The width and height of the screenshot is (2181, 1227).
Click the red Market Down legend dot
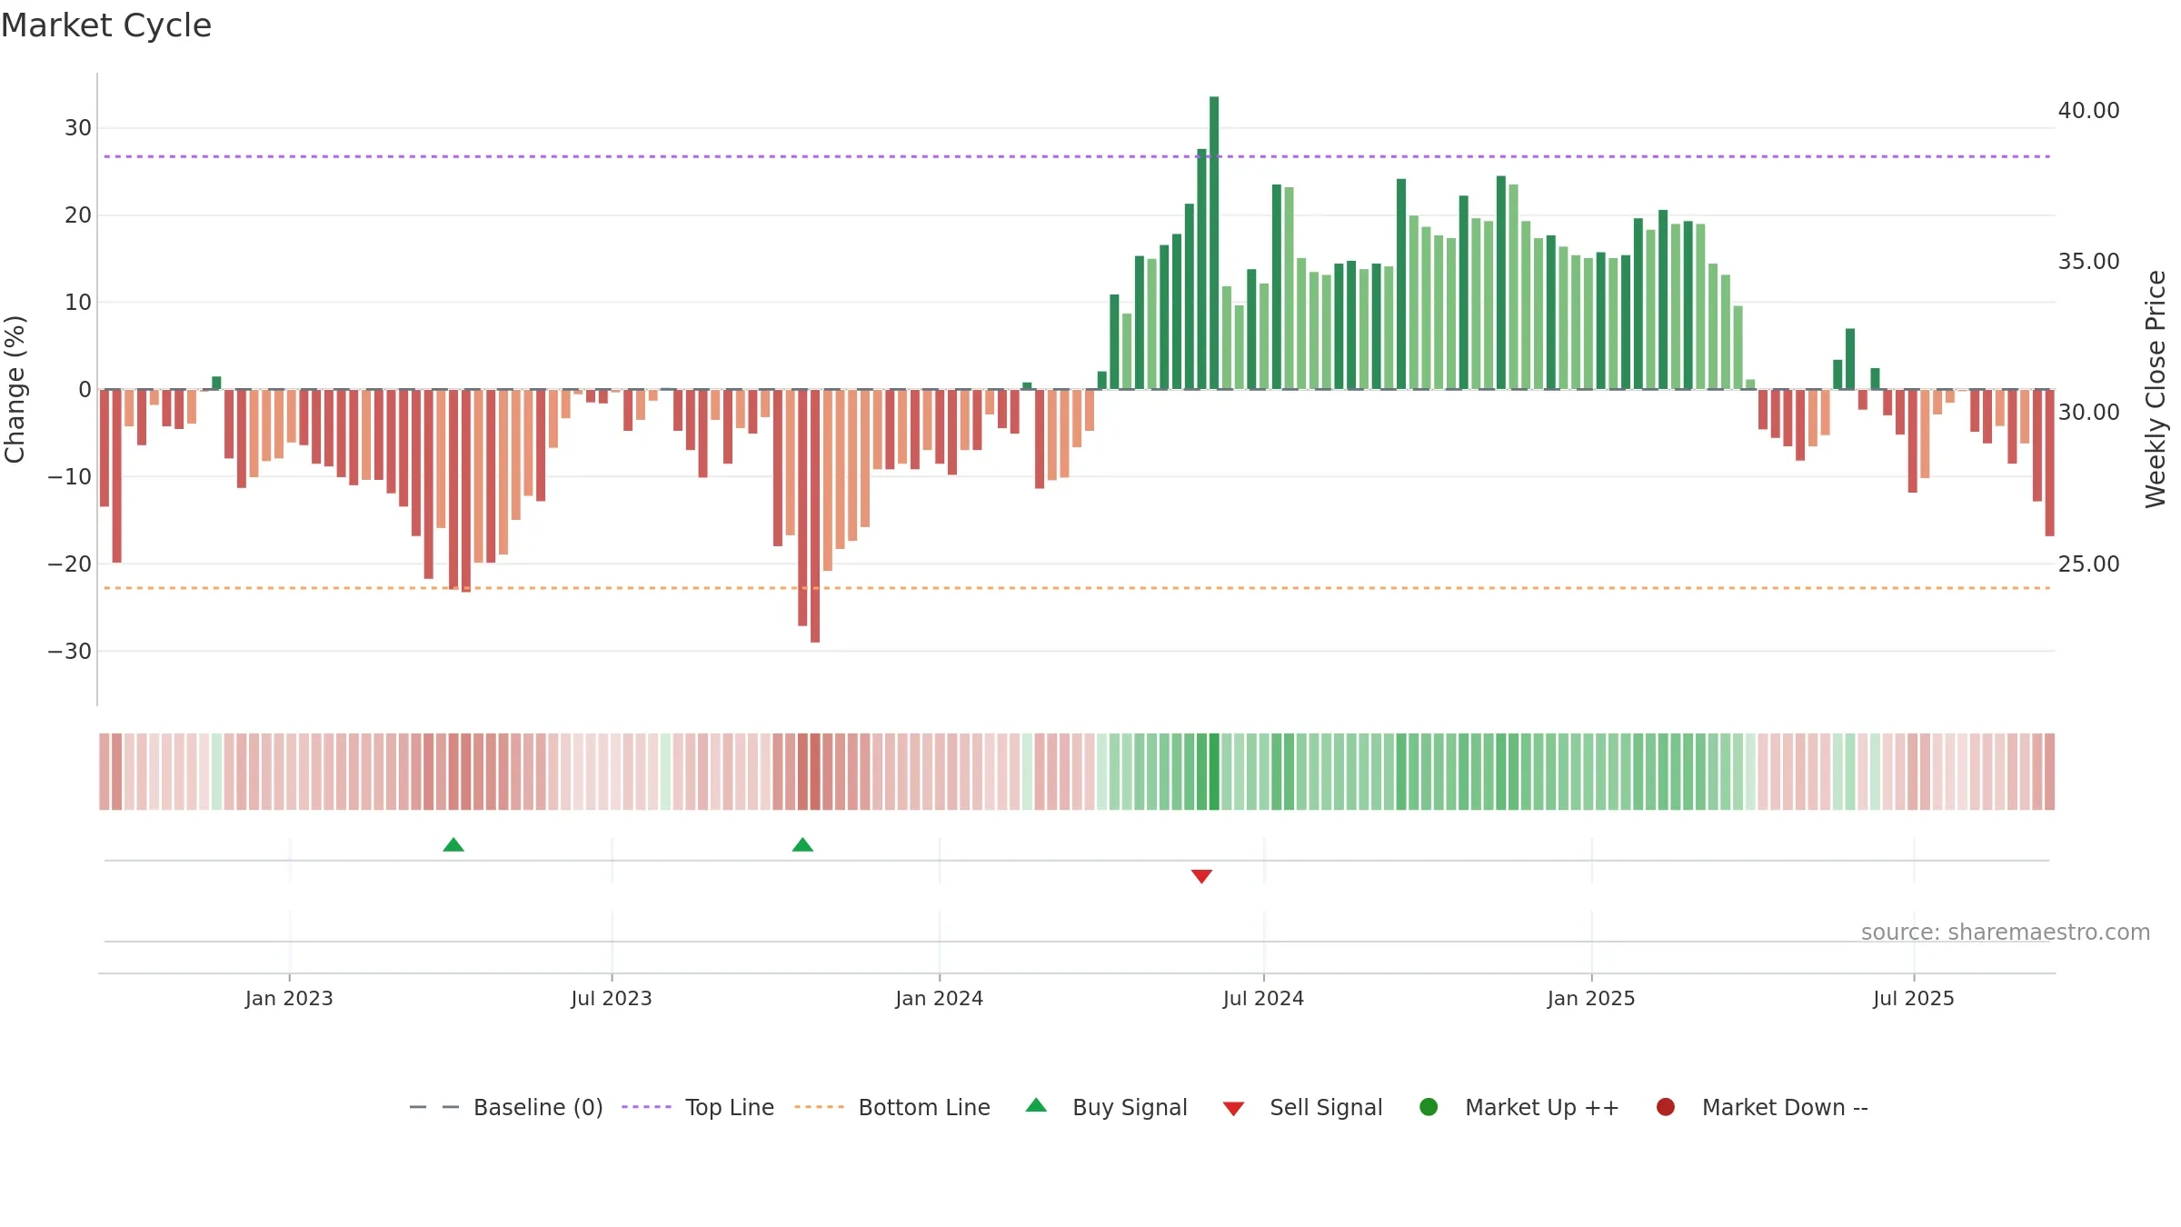click(1666, 1107)
